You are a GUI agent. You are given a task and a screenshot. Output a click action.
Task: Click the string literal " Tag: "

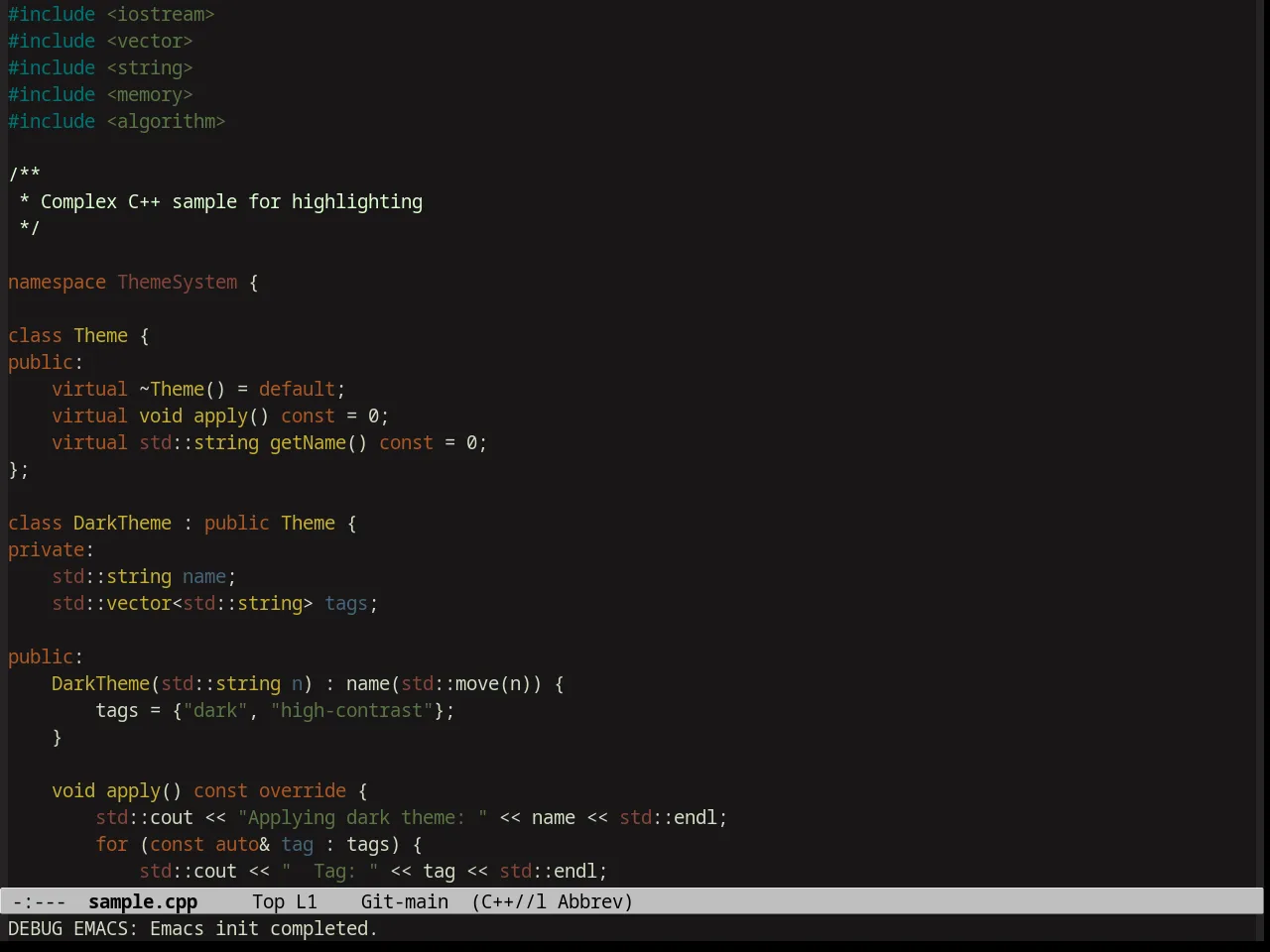pyautogui.click(x=329, y=871)
